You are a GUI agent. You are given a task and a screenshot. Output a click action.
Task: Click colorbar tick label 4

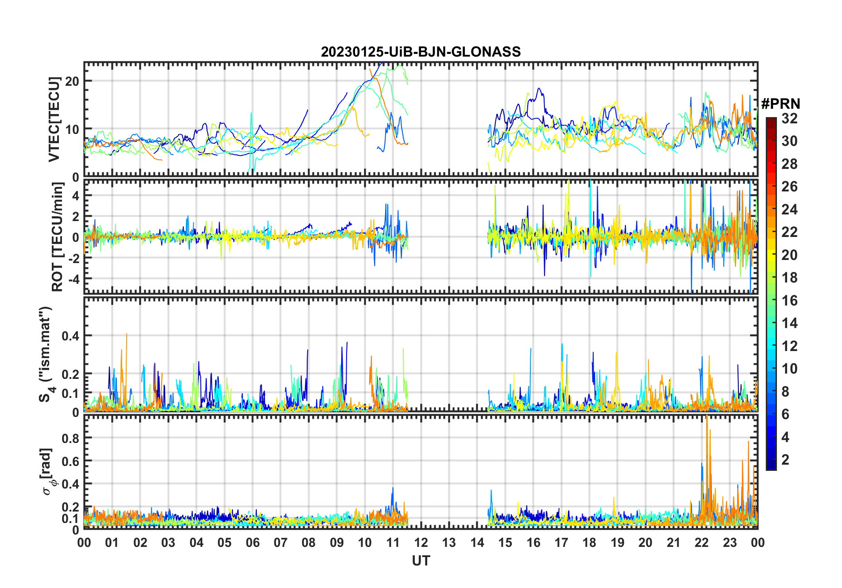click(785, 437)
